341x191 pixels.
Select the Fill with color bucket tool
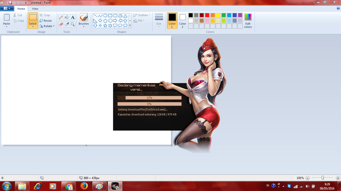point(67,17)
